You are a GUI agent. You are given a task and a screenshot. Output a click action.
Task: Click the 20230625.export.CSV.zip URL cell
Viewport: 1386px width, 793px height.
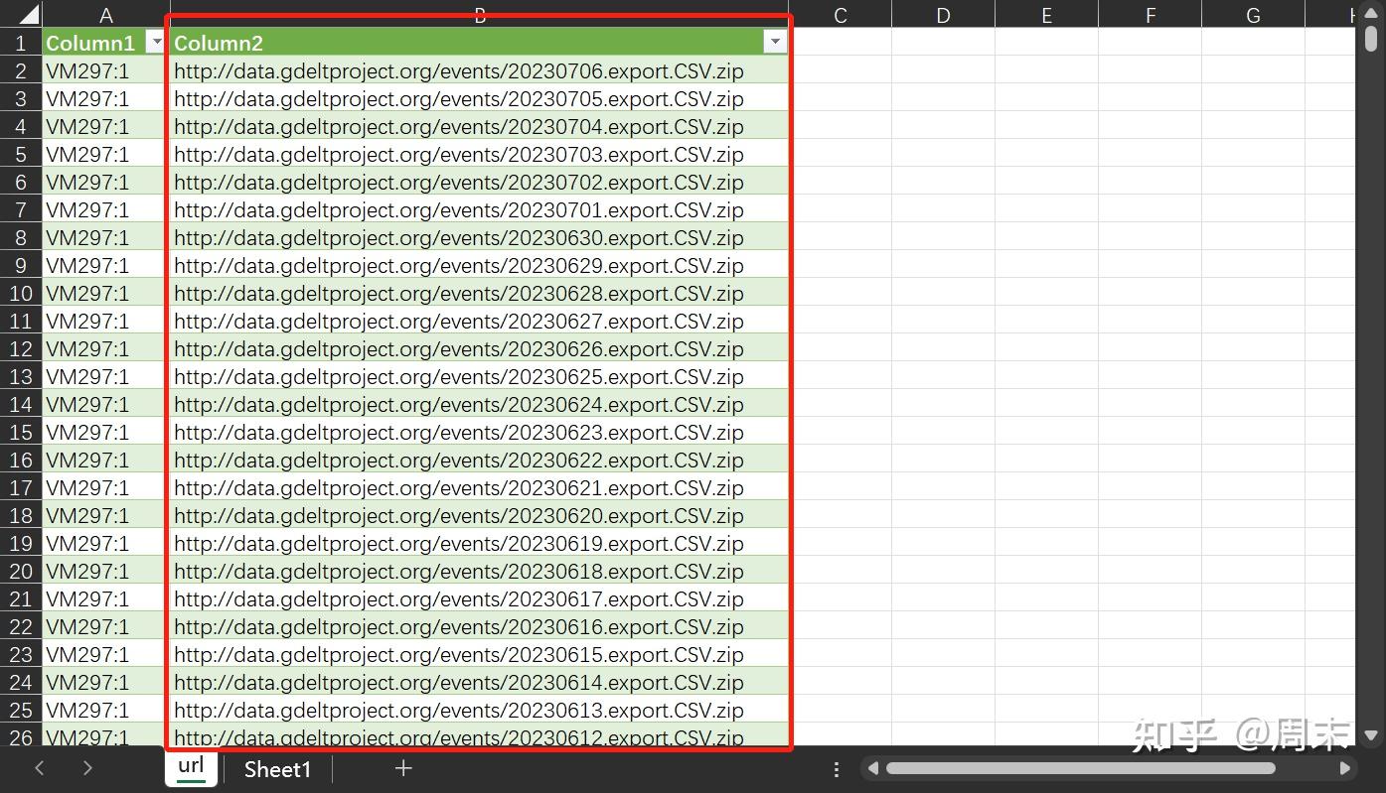(x=480, y=376)
